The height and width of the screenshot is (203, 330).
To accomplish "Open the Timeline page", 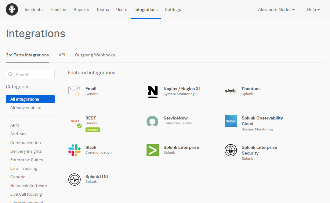I will tap(58, 9).
